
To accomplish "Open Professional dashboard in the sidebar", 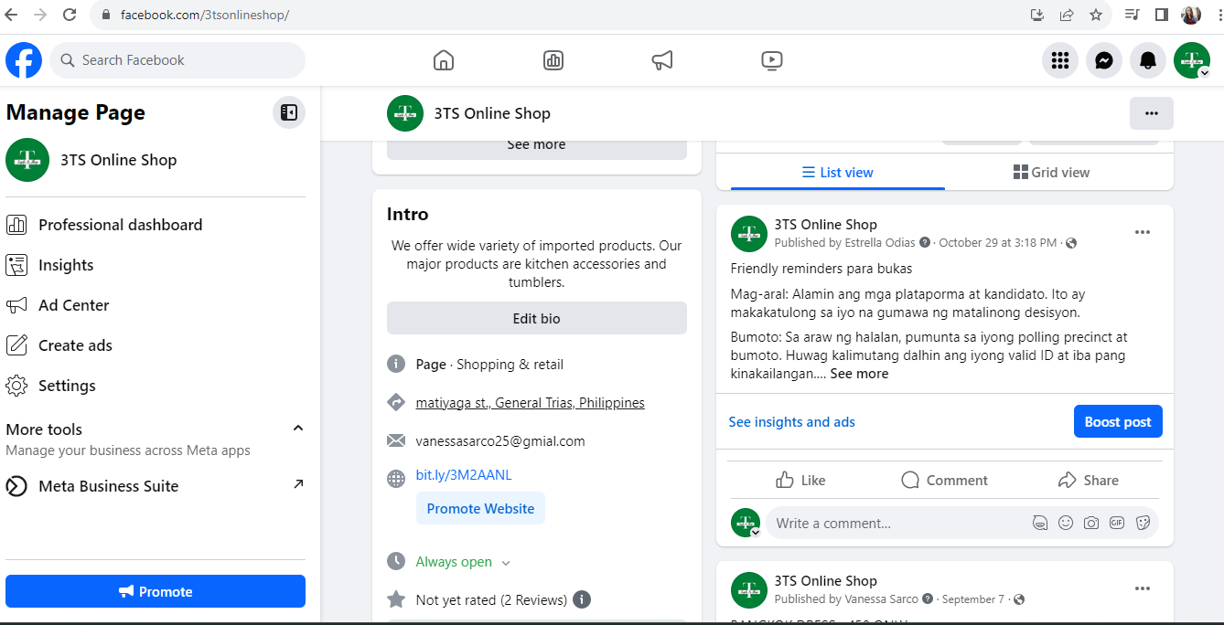I will click(120, 225).
